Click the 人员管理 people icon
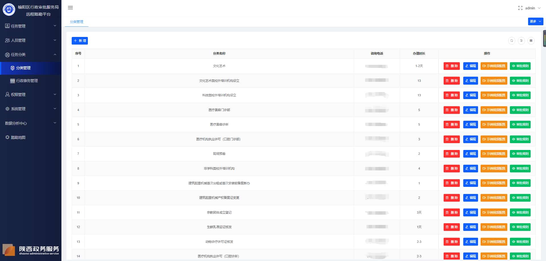The image size is (546, 261). pyautogui.click(x=7, y=40)
